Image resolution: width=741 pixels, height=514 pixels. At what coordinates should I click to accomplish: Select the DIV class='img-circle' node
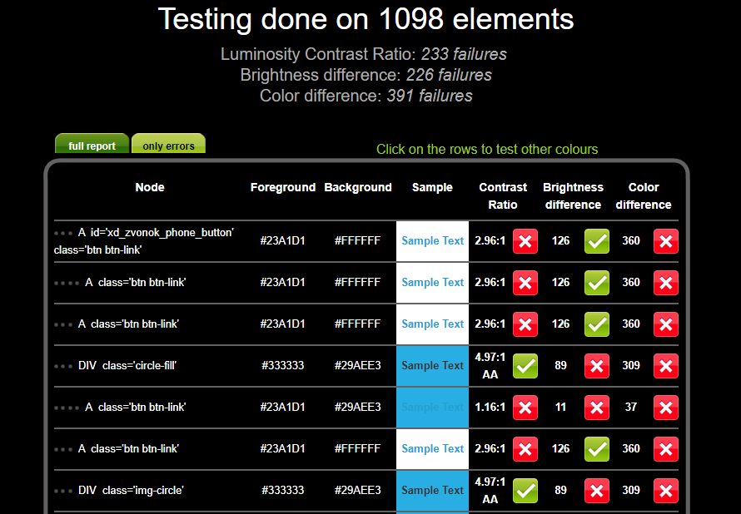point(131,490)
